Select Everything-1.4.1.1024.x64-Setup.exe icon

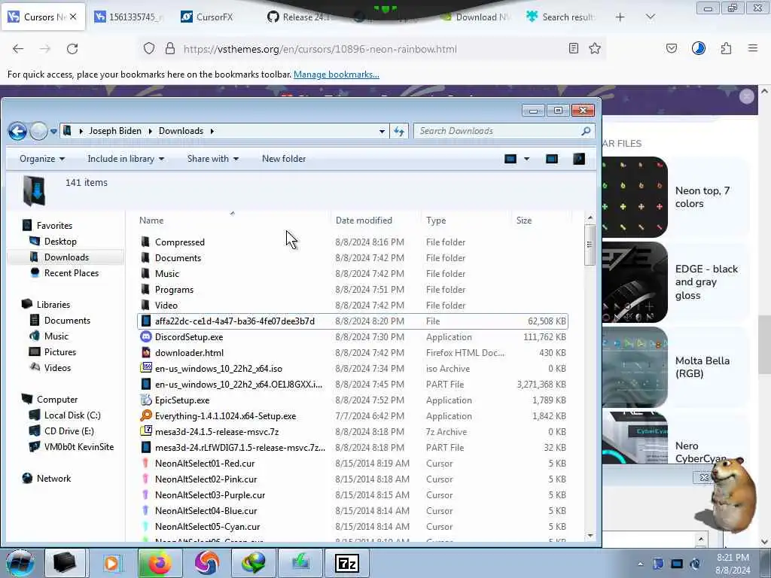[145, 415]
